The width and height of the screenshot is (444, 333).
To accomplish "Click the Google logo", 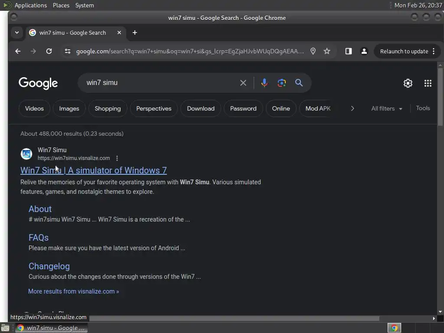I will tap(38, 83).
